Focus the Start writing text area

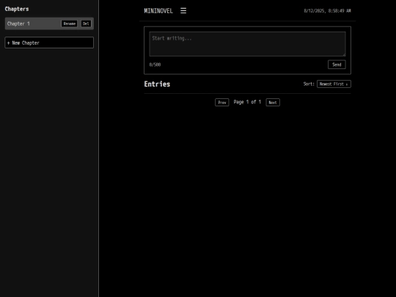tap(247, 44)
